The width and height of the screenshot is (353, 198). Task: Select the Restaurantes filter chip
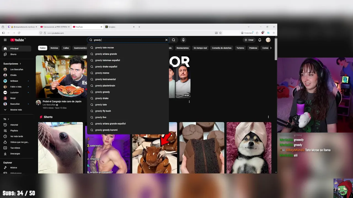(183, 48)
